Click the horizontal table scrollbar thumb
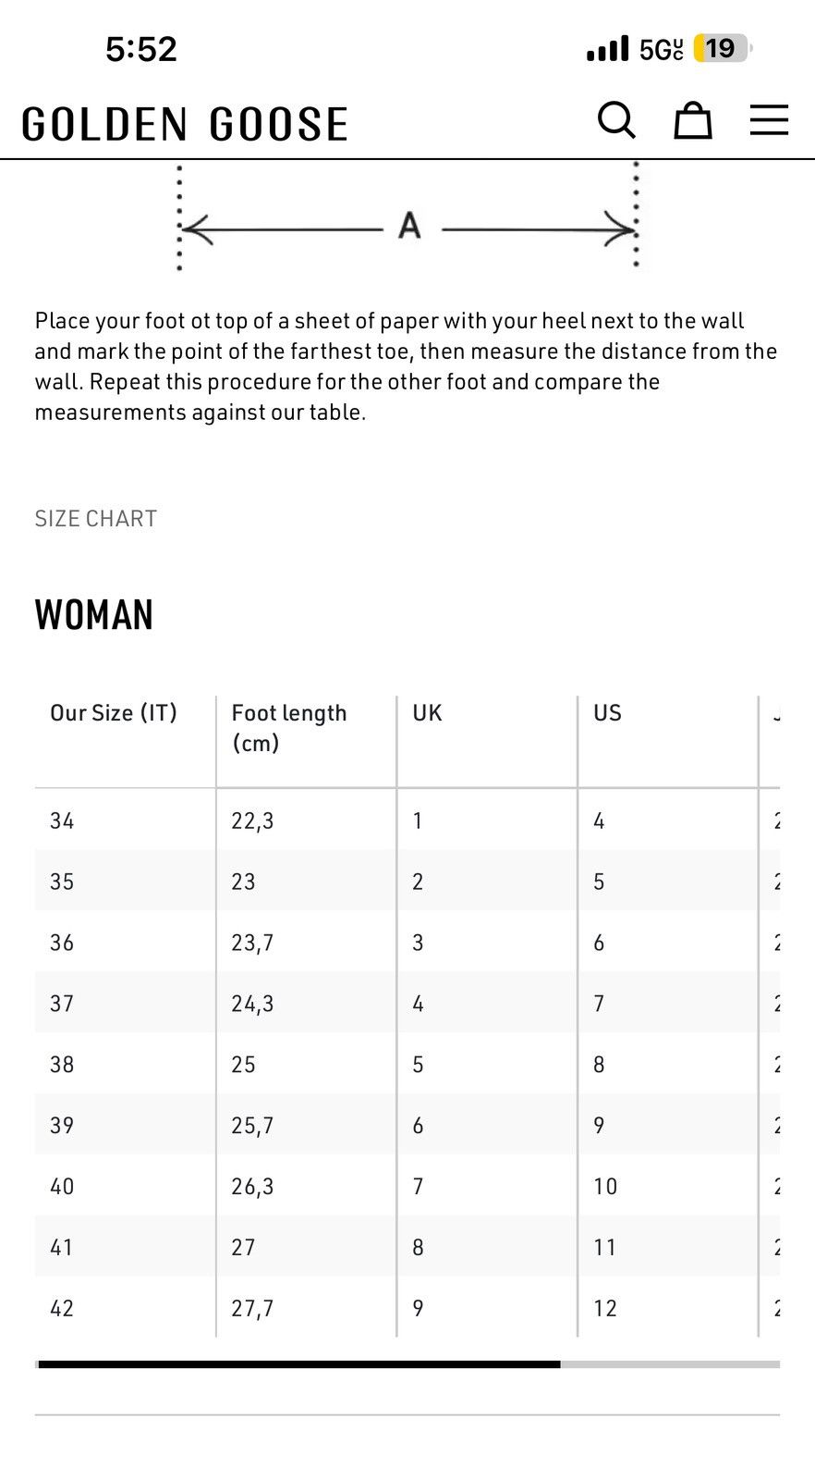Viewport: 815px width, 1480px height. (x=298, y=1364)
